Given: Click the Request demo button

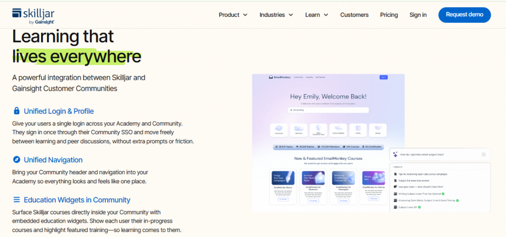Looking at the screenshot, I should click(x=464, y=15).
